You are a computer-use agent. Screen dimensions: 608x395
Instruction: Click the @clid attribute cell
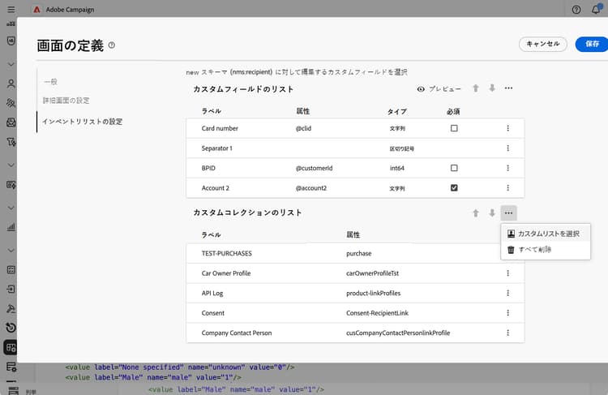tap(303, 128)
